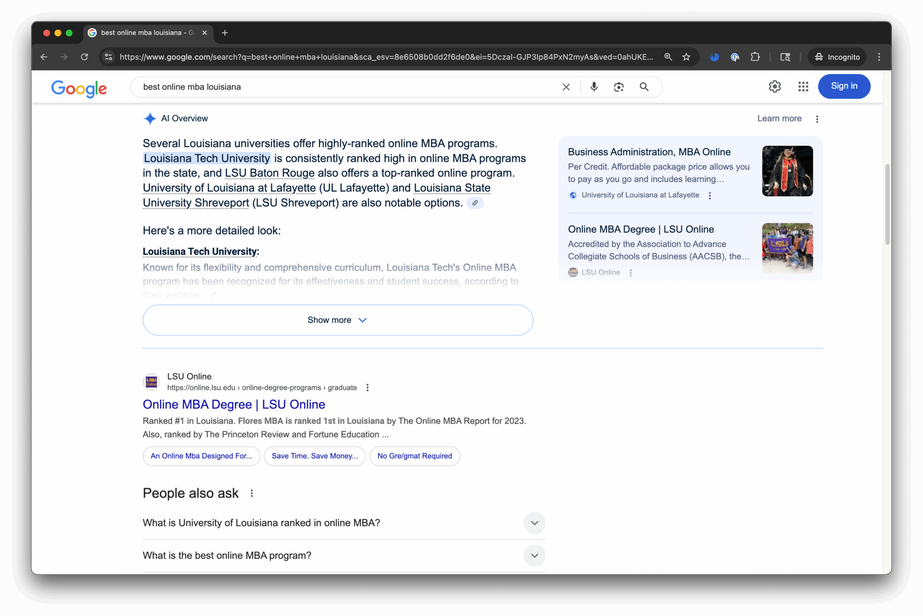Image resolution: width=923 pixels, height=616 pixels.
Task: Click the page vertical scrollbar thumb
Action: pos(887,204)
